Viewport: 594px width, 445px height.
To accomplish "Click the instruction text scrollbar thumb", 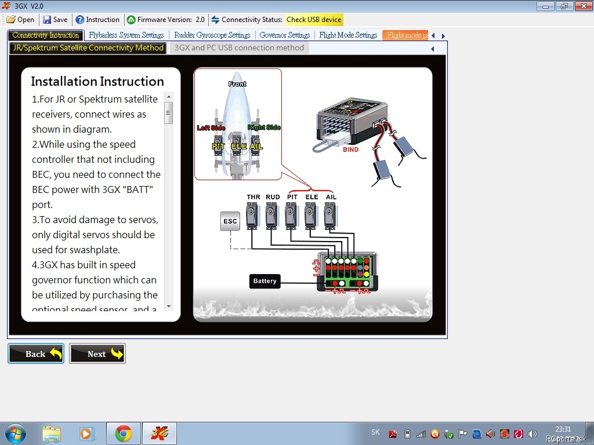I will [169, 113].
